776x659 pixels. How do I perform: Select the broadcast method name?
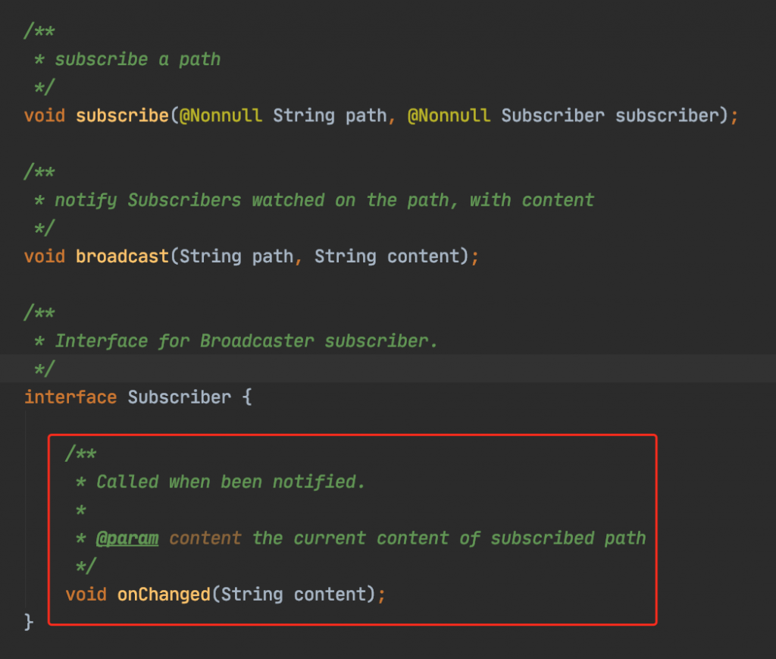(x=121, y=256)
